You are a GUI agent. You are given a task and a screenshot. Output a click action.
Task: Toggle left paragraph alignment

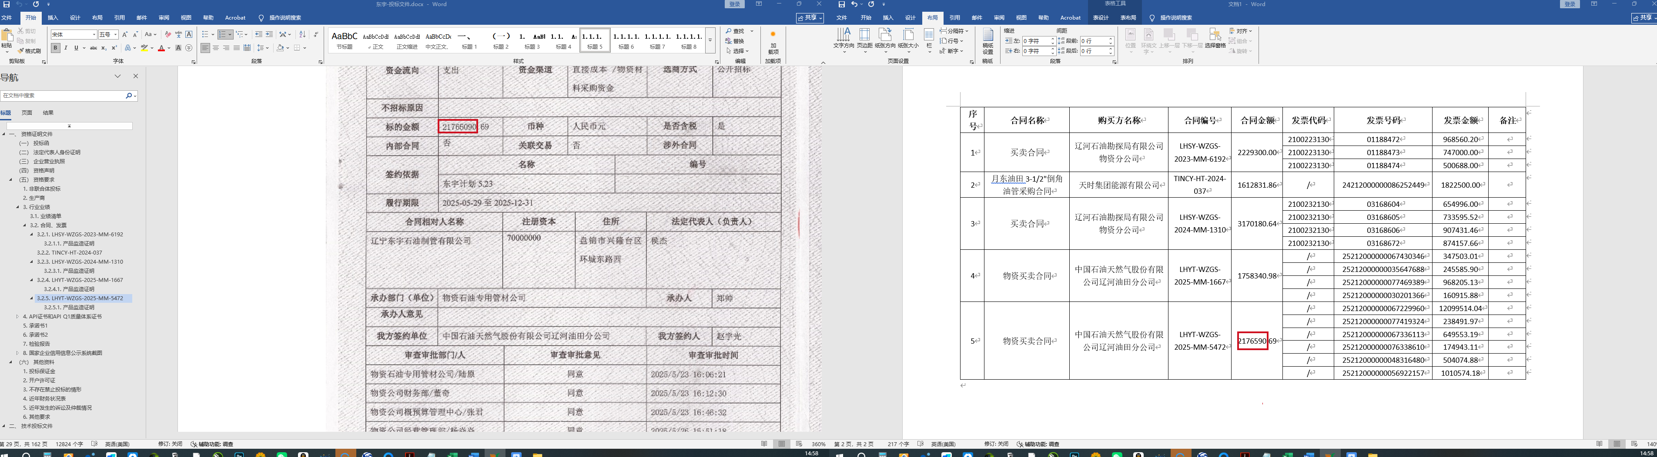tap(205, 48)
